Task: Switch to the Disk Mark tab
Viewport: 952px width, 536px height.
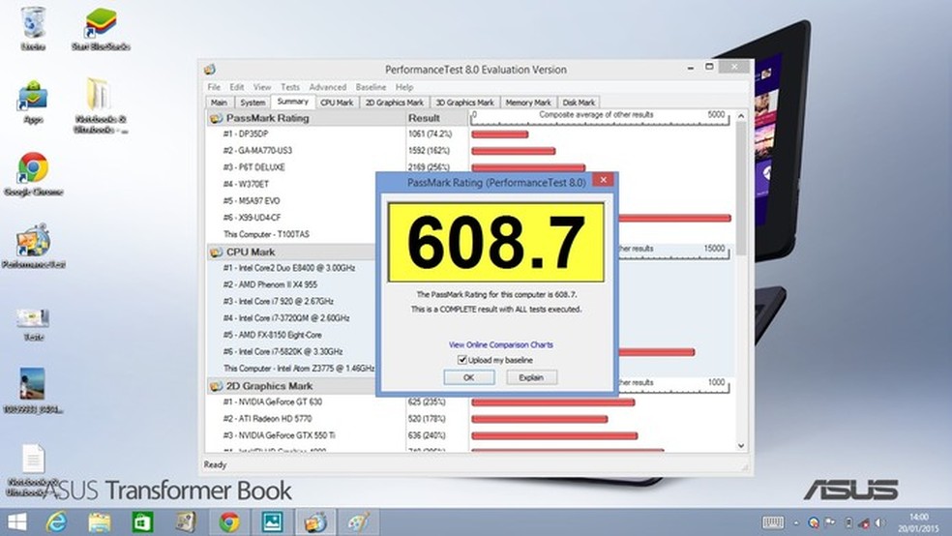Action: 580,103
